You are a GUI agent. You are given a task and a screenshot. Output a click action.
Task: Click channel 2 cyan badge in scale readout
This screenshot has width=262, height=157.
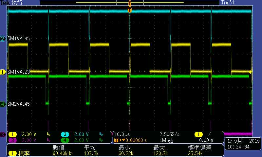click(x=65, y=134)
